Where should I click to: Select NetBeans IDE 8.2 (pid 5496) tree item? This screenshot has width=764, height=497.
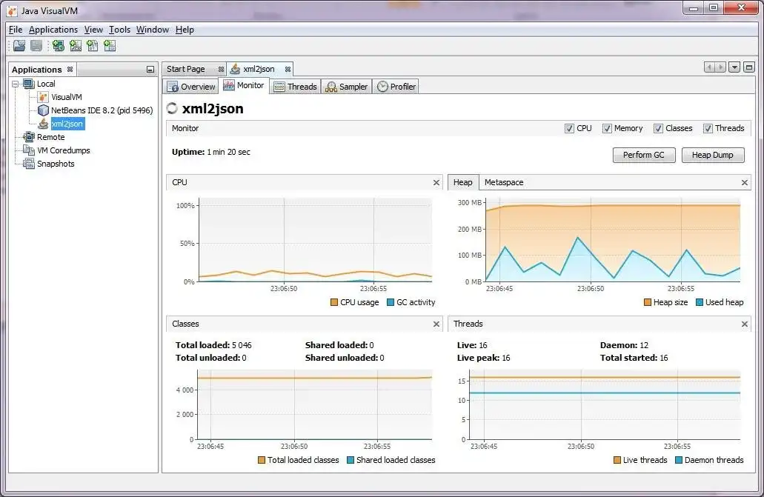click(x=102, y=110)
